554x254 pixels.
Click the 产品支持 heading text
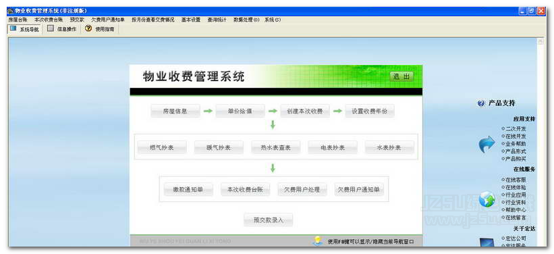click(x=502, y=103)
